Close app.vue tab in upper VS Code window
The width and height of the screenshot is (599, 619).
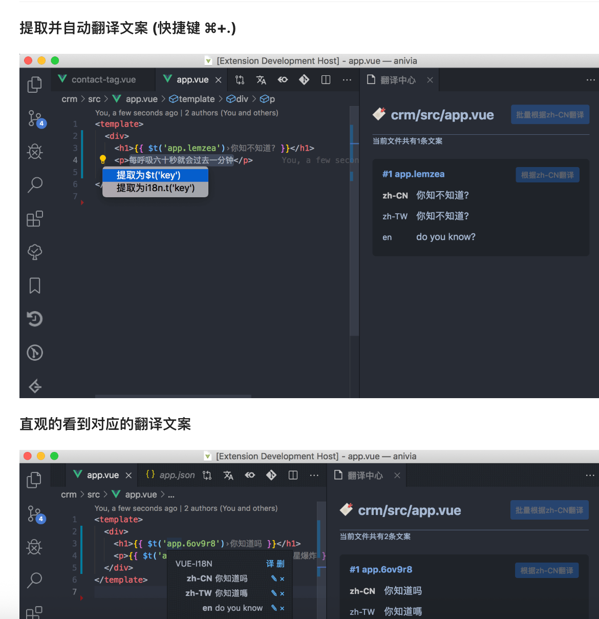(x=218, y=80)
